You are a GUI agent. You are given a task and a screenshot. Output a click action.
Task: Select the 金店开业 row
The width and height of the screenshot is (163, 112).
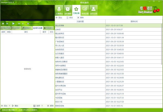(108, 90)
